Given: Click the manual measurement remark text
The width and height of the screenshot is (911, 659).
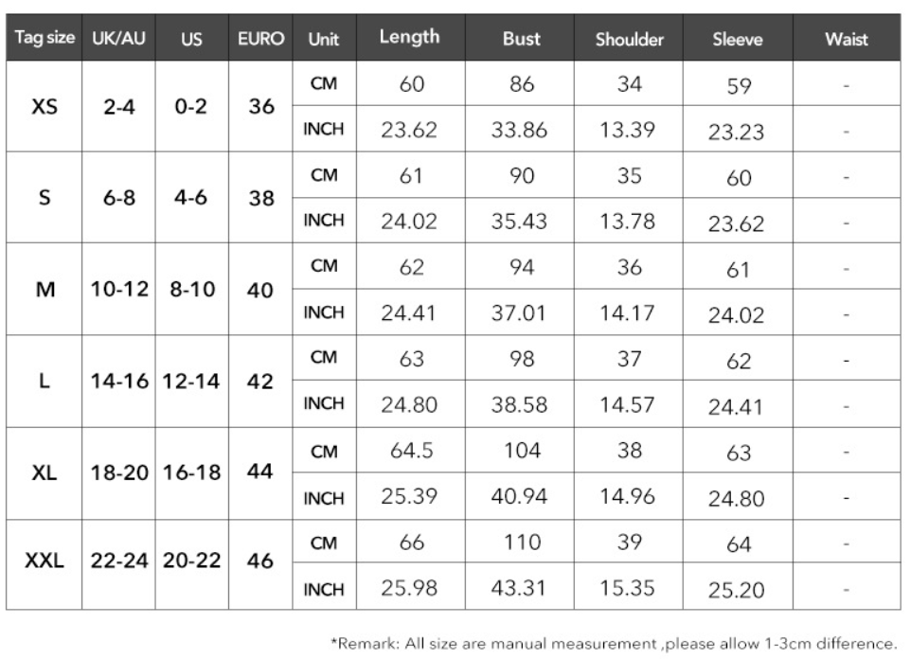Looking at the screenshot, I should 615,644.
